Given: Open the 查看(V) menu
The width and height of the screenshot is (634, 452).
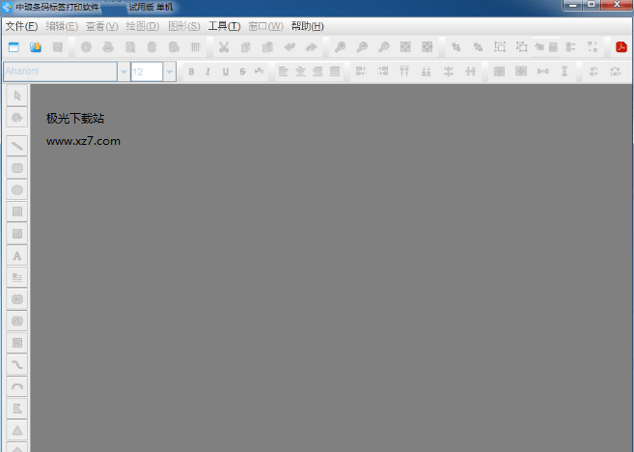Looking at the screenshot, I should (102, 26).
